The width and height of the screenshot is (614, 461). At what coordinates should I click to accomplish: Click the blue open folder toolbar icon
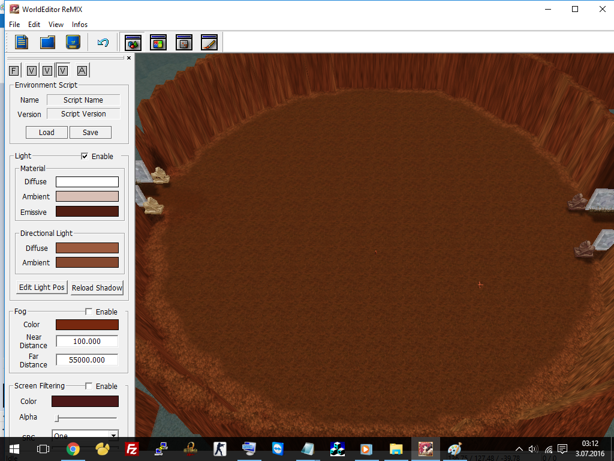[47, 42]
